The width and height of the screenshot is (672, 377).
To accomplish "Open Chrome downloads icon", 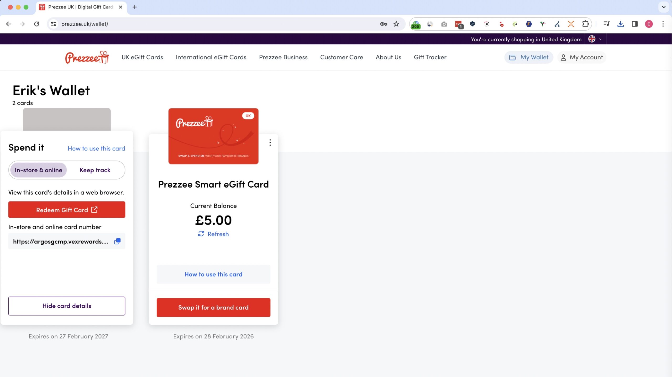I will [x=620, y=24].
